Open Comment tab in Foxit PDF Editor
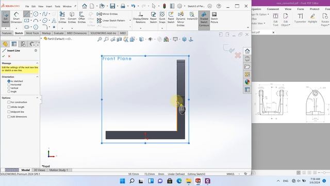This screenshot has width=330, height=186. click(273, 9)
